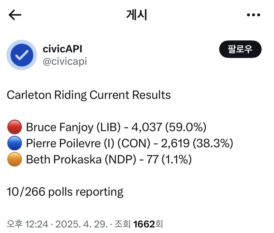Tap the orange circle emoji for NDP

pyautogui.click(x=15, y=159)
